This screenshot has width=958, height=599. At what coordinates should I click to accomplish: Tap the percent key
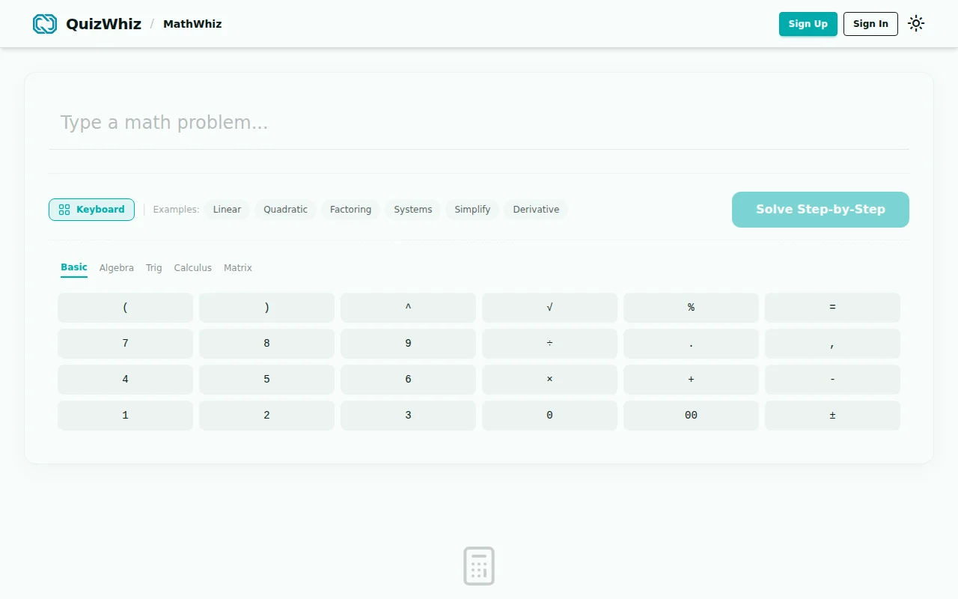coord(691,308)
